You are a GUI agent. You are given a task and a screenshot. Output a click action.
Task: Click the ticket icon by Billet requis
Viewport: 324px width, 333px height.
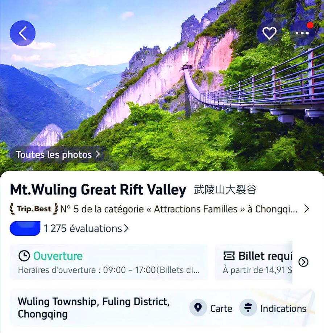[x=229, y=256]
